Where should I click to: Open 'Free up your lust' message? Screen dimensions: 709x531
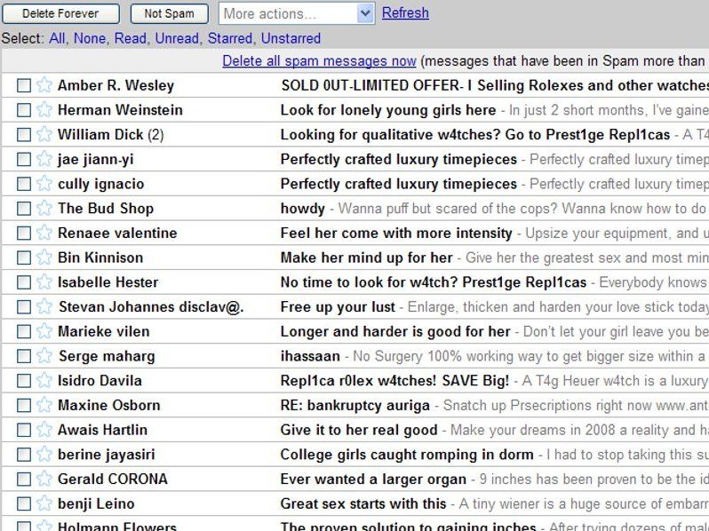338,307
